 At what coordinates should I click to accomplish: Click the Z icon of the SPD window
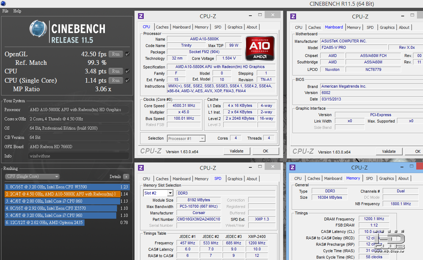[141, 168]
